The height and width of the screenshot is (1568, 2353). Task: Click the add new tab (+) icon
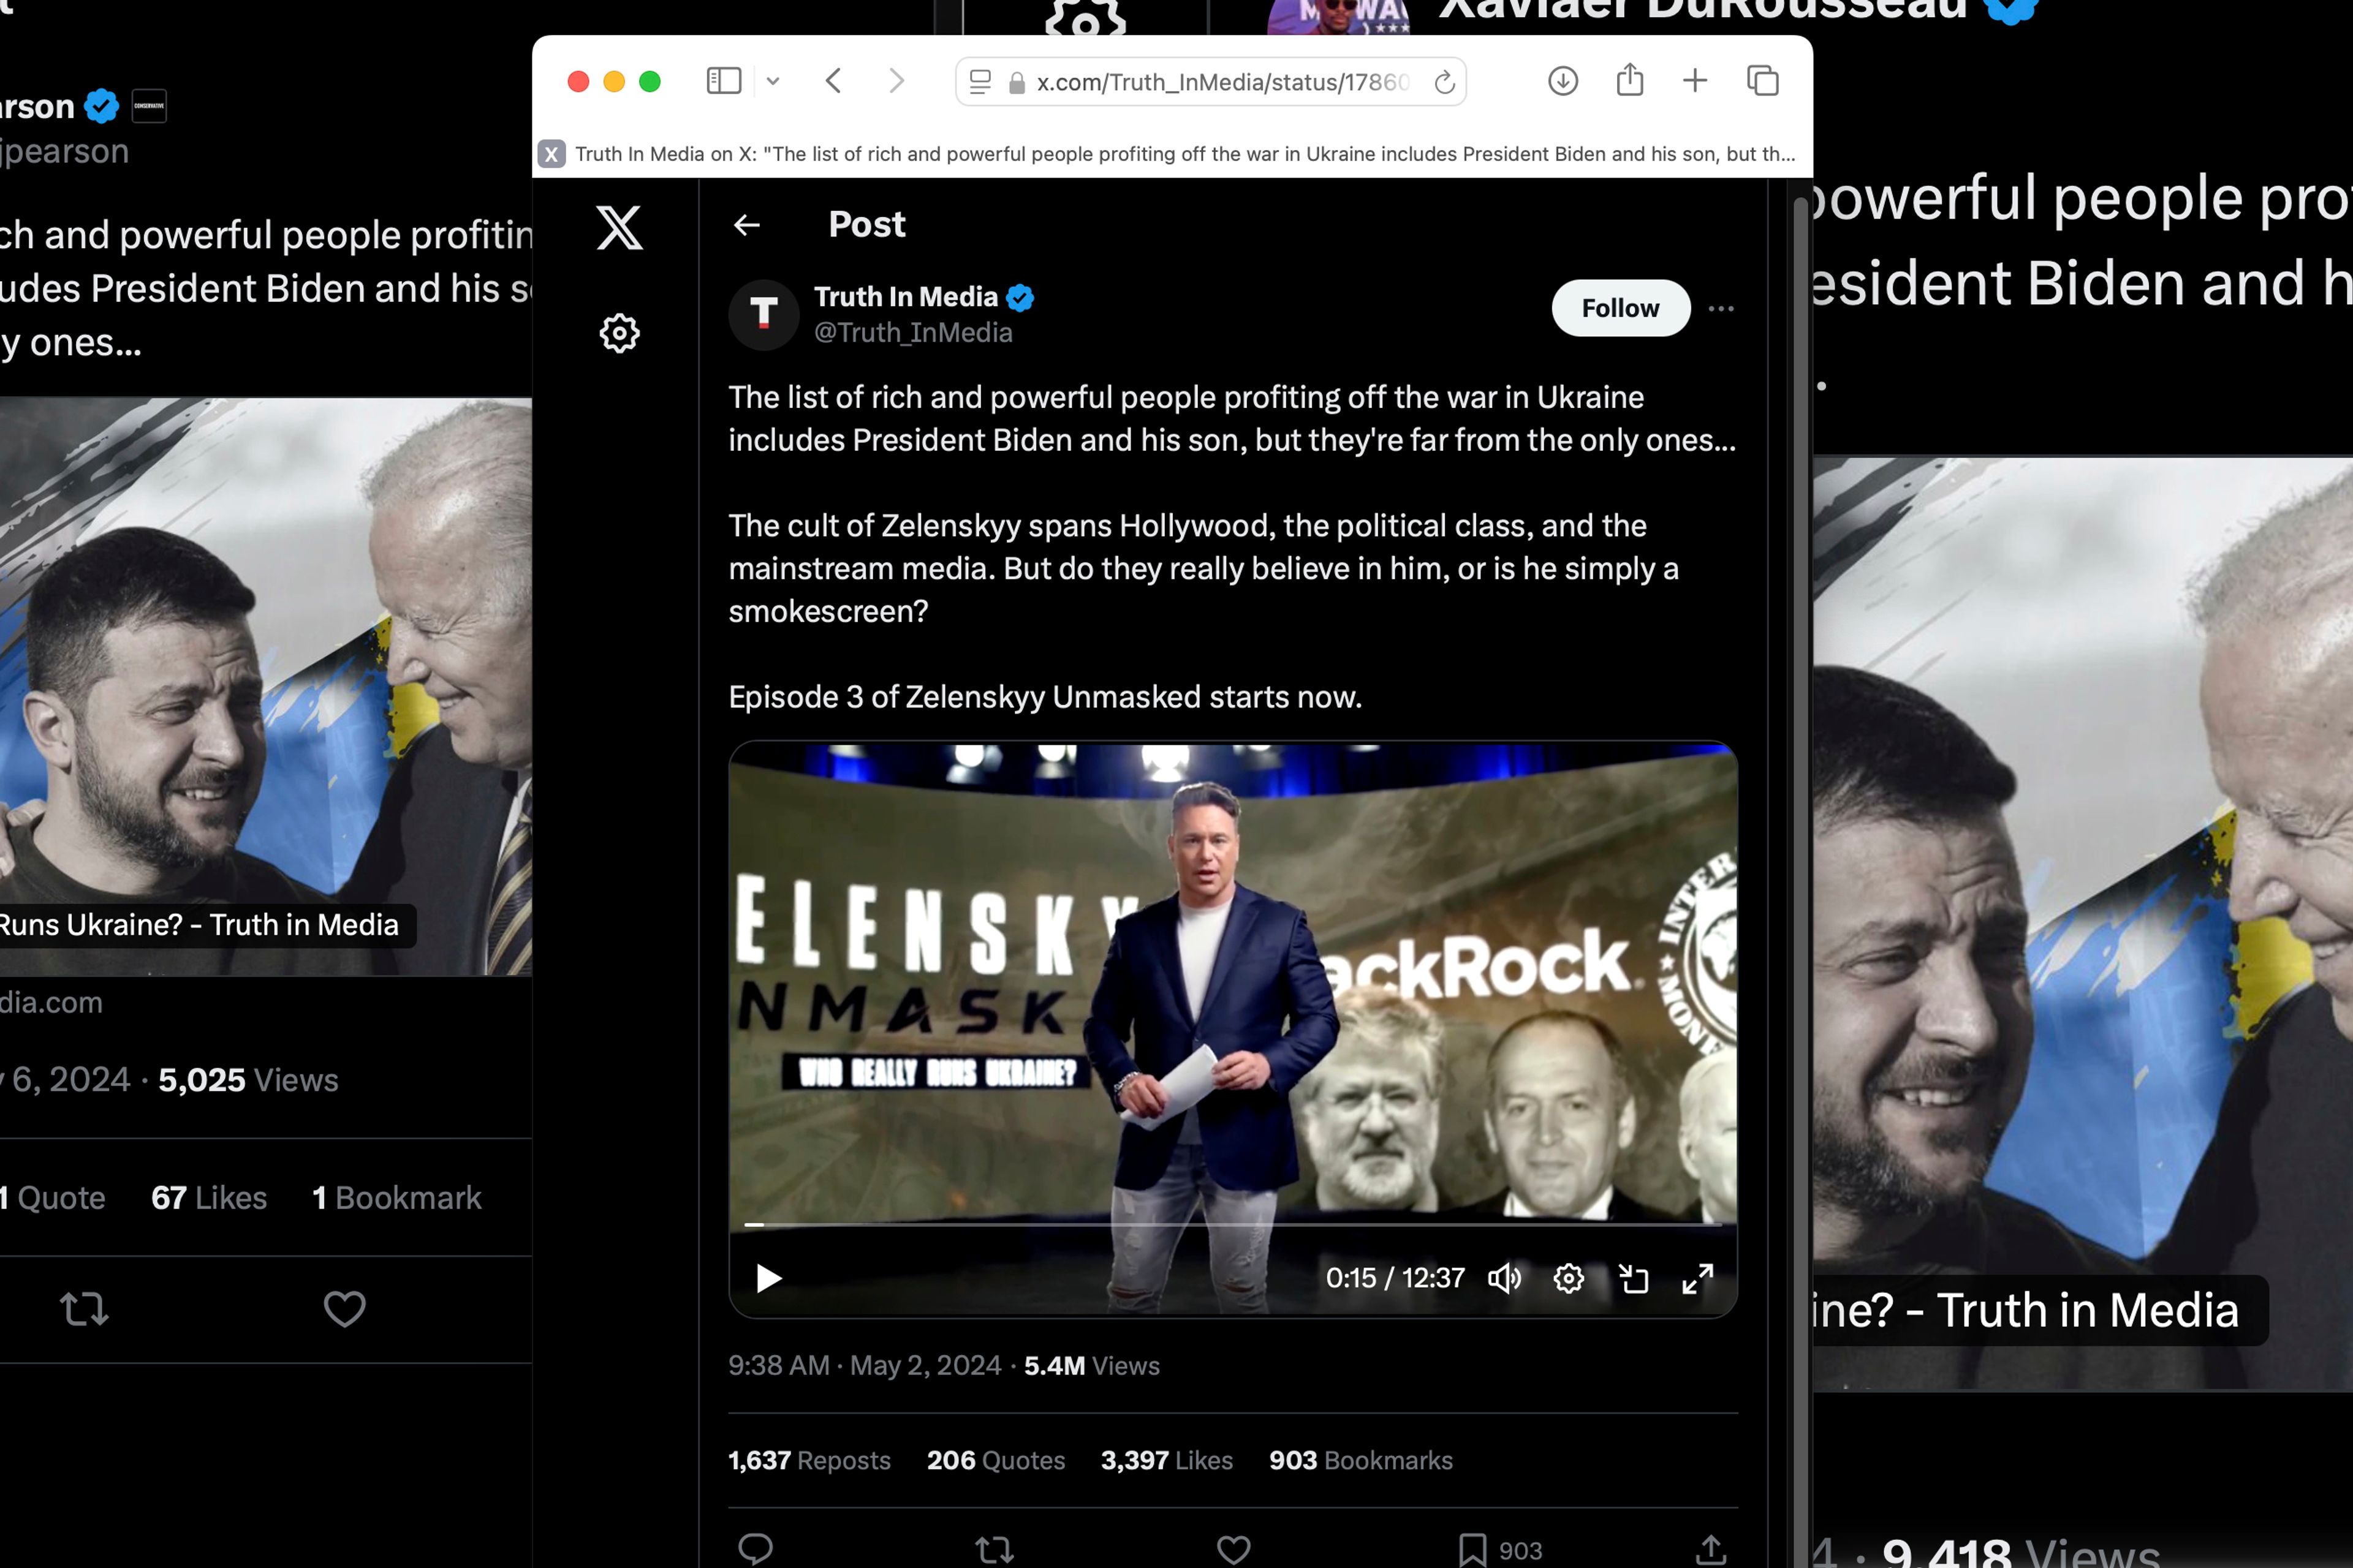click(x=1695, y=82)
